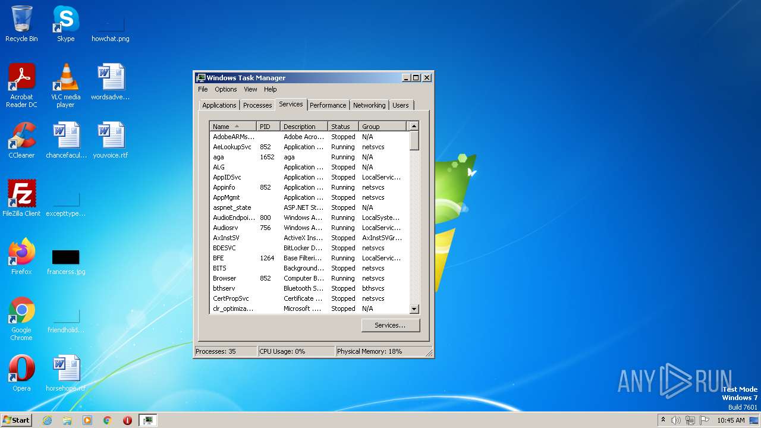Screen dimensions: 761x428
Task: Click the Chrome taskbar icon
Action: [x=108, y=420]
